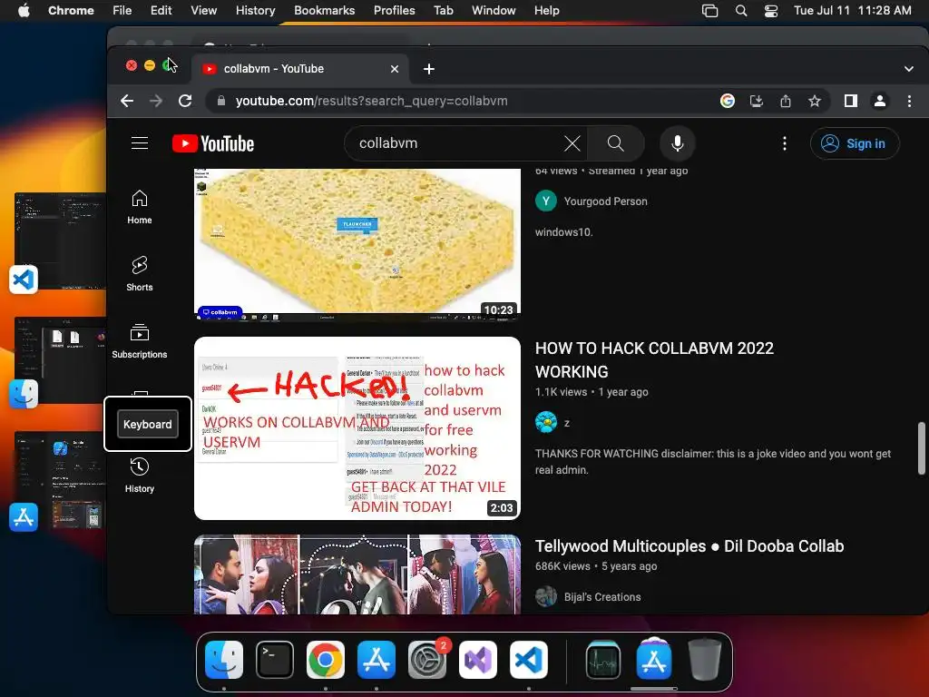Image resolution: width=929 pixels, height=697 pixels.
Task: Open Chrome three-dot menu
Action: tap(909, 102)
